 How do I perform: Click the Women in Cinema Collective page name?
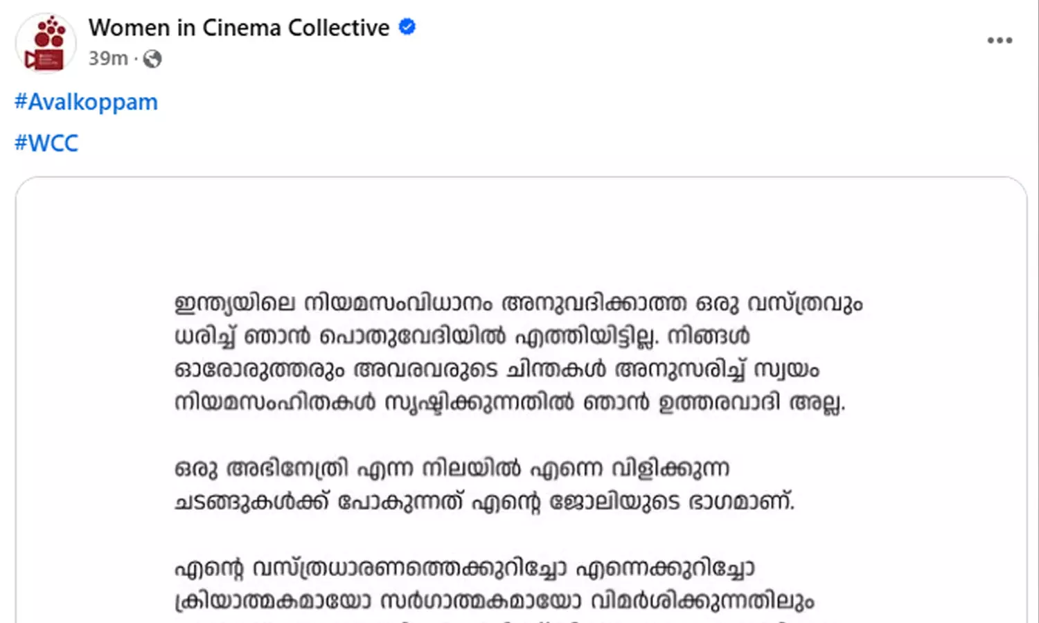coord(239,28)
